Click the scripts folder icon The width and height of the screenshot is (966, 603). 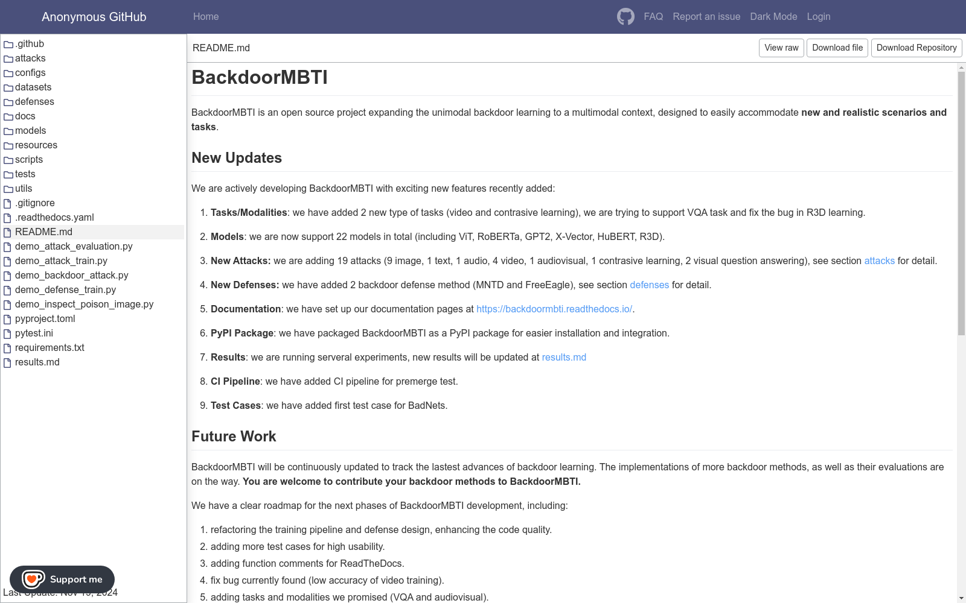tap(8, 160)
